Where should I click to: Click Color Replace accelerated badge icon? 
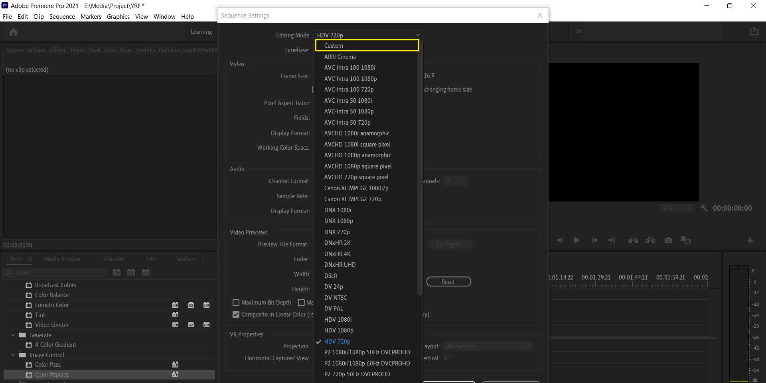coord(175,374)
